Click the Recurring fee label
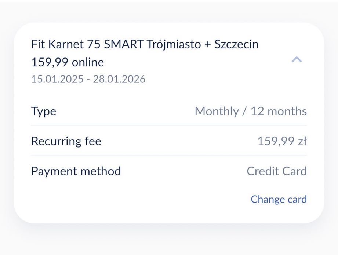 click(66, 141)
